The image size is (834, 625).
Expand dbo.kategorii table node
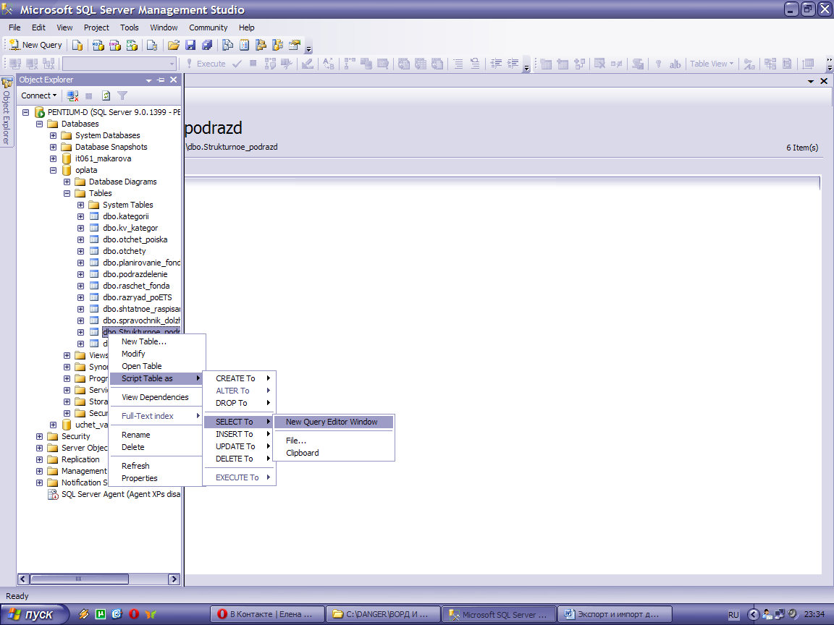click(x=81, y=216)
